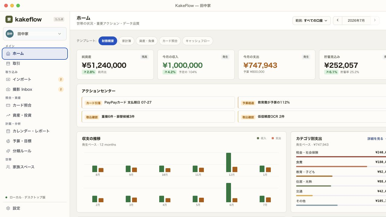
Task: Click the 1.1.0 version badge
Action: click(59, 19)
